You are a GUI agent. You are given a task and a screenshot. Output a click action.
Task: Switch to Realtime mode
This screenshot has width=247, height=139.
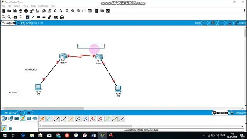(220, 113)
